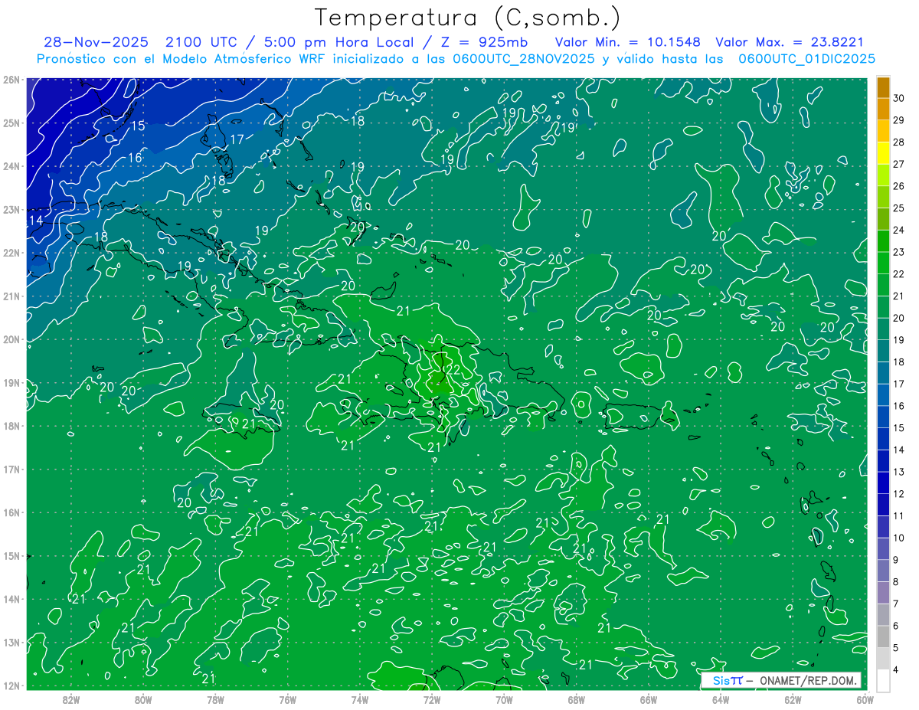Click the dark orange top swatch of the color scale
The image size is (919, 710).
coord(883,88)
